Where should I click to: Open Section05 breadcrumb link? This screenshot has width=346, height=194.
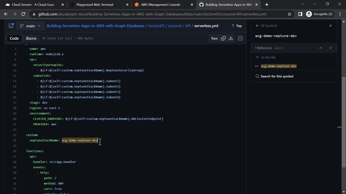(x=156, y=26)
